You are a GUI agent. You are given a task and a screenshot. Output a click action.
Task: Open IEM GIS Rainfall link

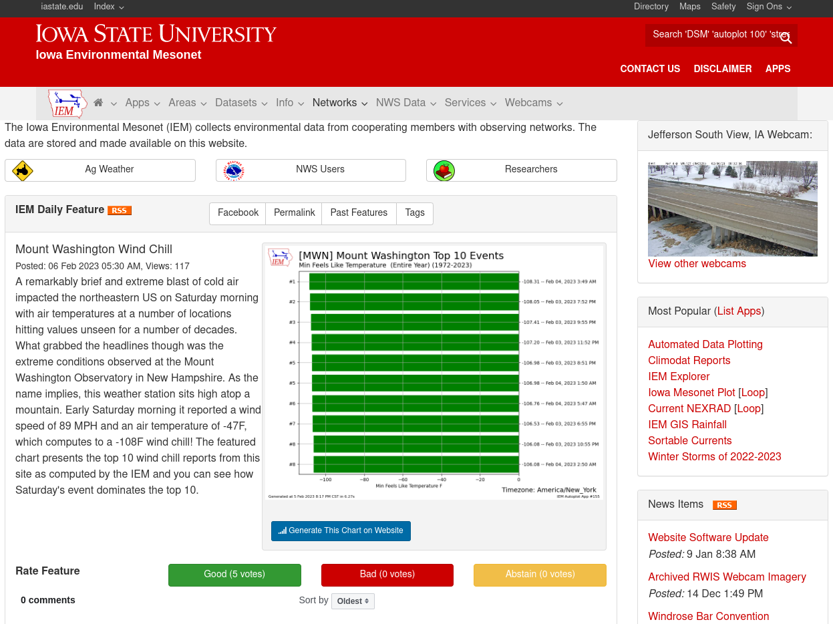[687, 425]
